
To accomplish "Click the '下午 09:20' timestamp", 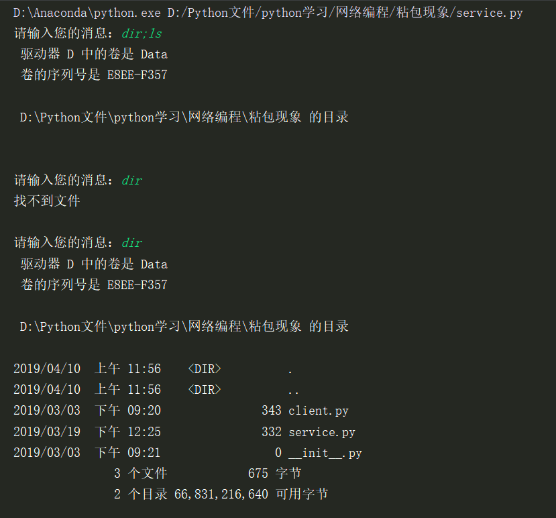I will click(x=127, y=410).
